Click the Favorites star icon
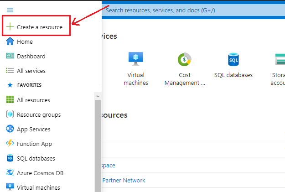The width and height of the screenshot is (285, 192). click(x=10, y=85)
